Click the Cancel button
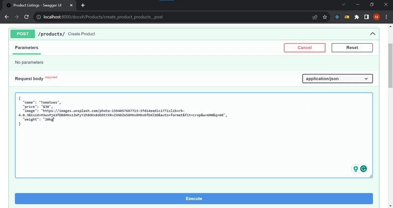The width and height of the screenshot is (393, 208). pos(305,48)
